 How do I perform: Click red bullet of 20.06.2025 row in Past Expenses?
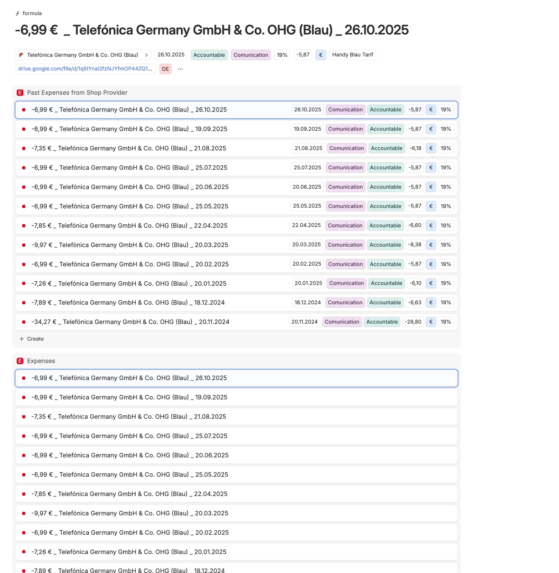point(24,187)
